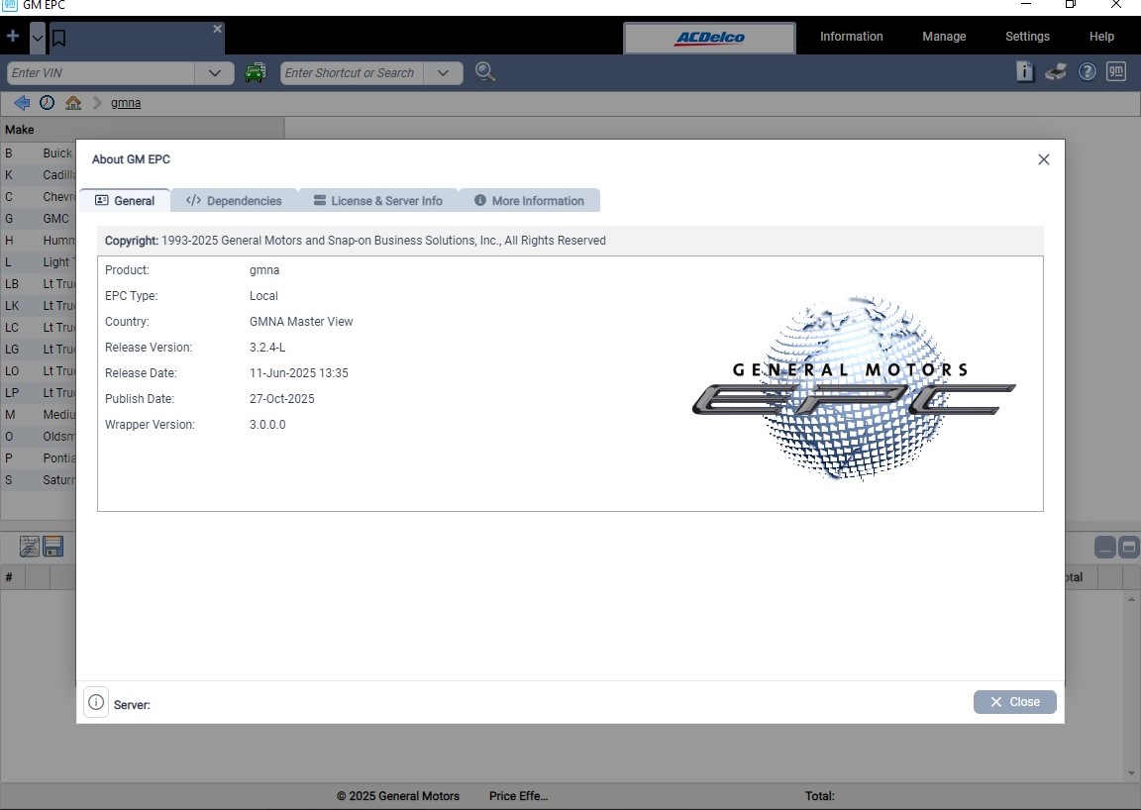Save parts list using the floppy disk icon

click(x=51, y=546)
